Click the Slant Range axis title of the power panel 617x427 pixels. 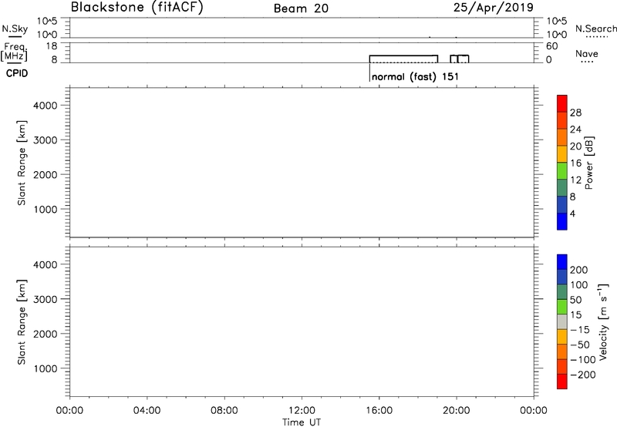click(x=22, y=163)
